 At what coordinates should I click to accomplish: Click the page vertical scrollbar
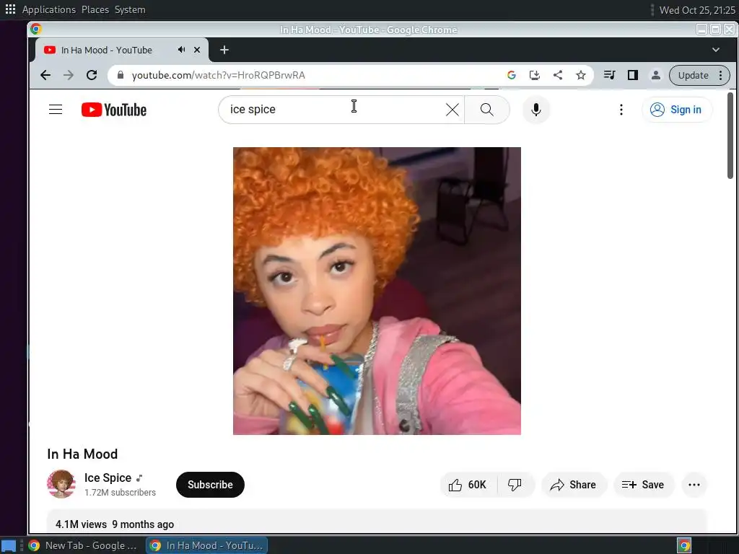(730, 136)
